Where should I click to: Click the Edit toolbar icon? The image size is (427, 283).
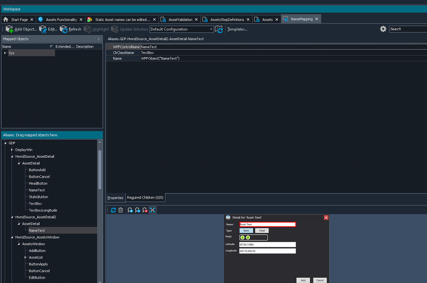tap(43, 29)
